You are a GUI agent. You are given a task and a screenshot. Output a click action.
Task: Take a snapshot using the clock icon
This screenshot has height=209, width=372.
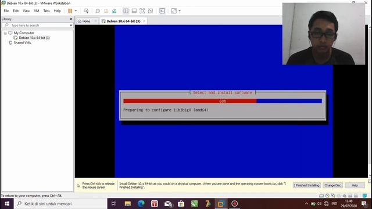click(x=98, y=11)
